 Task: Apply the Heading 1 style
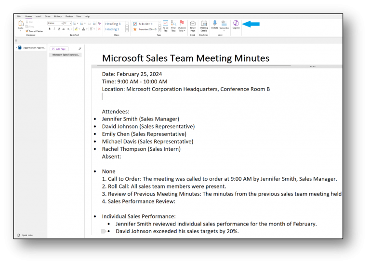[x=113, y=24]
